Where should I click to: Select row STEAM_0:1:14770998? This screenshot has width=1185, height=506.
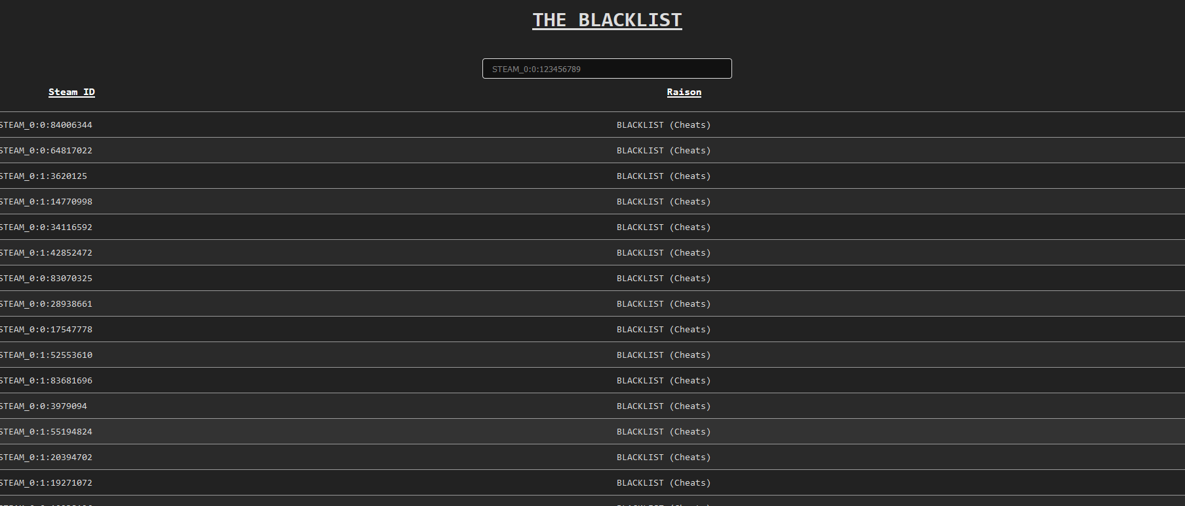click(592, 201)
